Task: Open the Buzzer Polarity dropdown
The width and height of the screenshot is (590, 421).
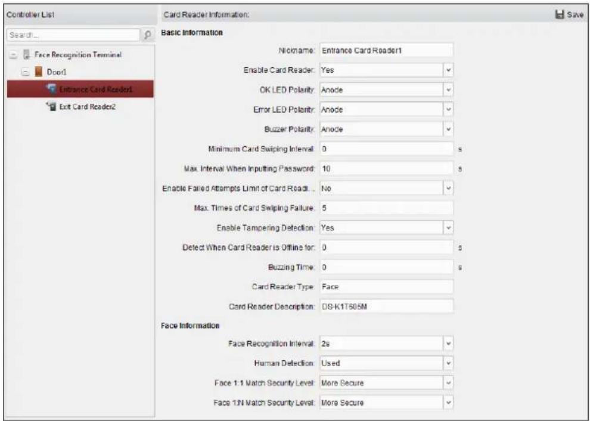Action: [448, 129]
